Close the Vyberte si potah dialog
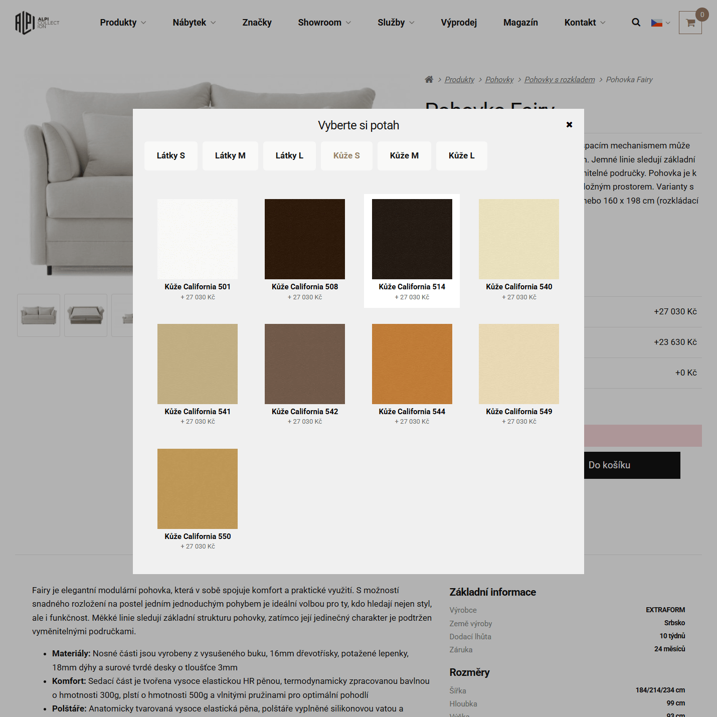The height and width of the screenshot is (717, 717). [569, 124]
